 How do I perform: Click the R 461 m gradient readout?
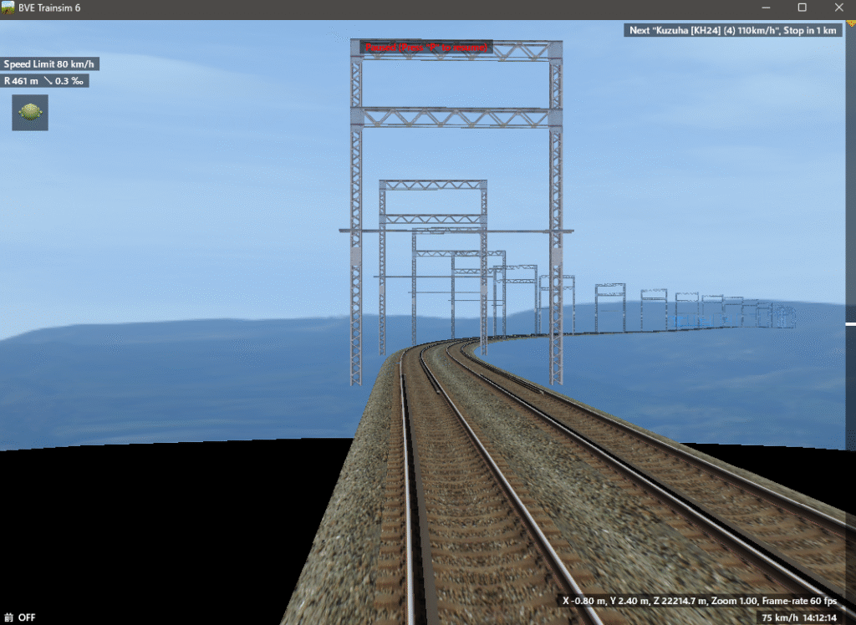[x=45, y=81]
